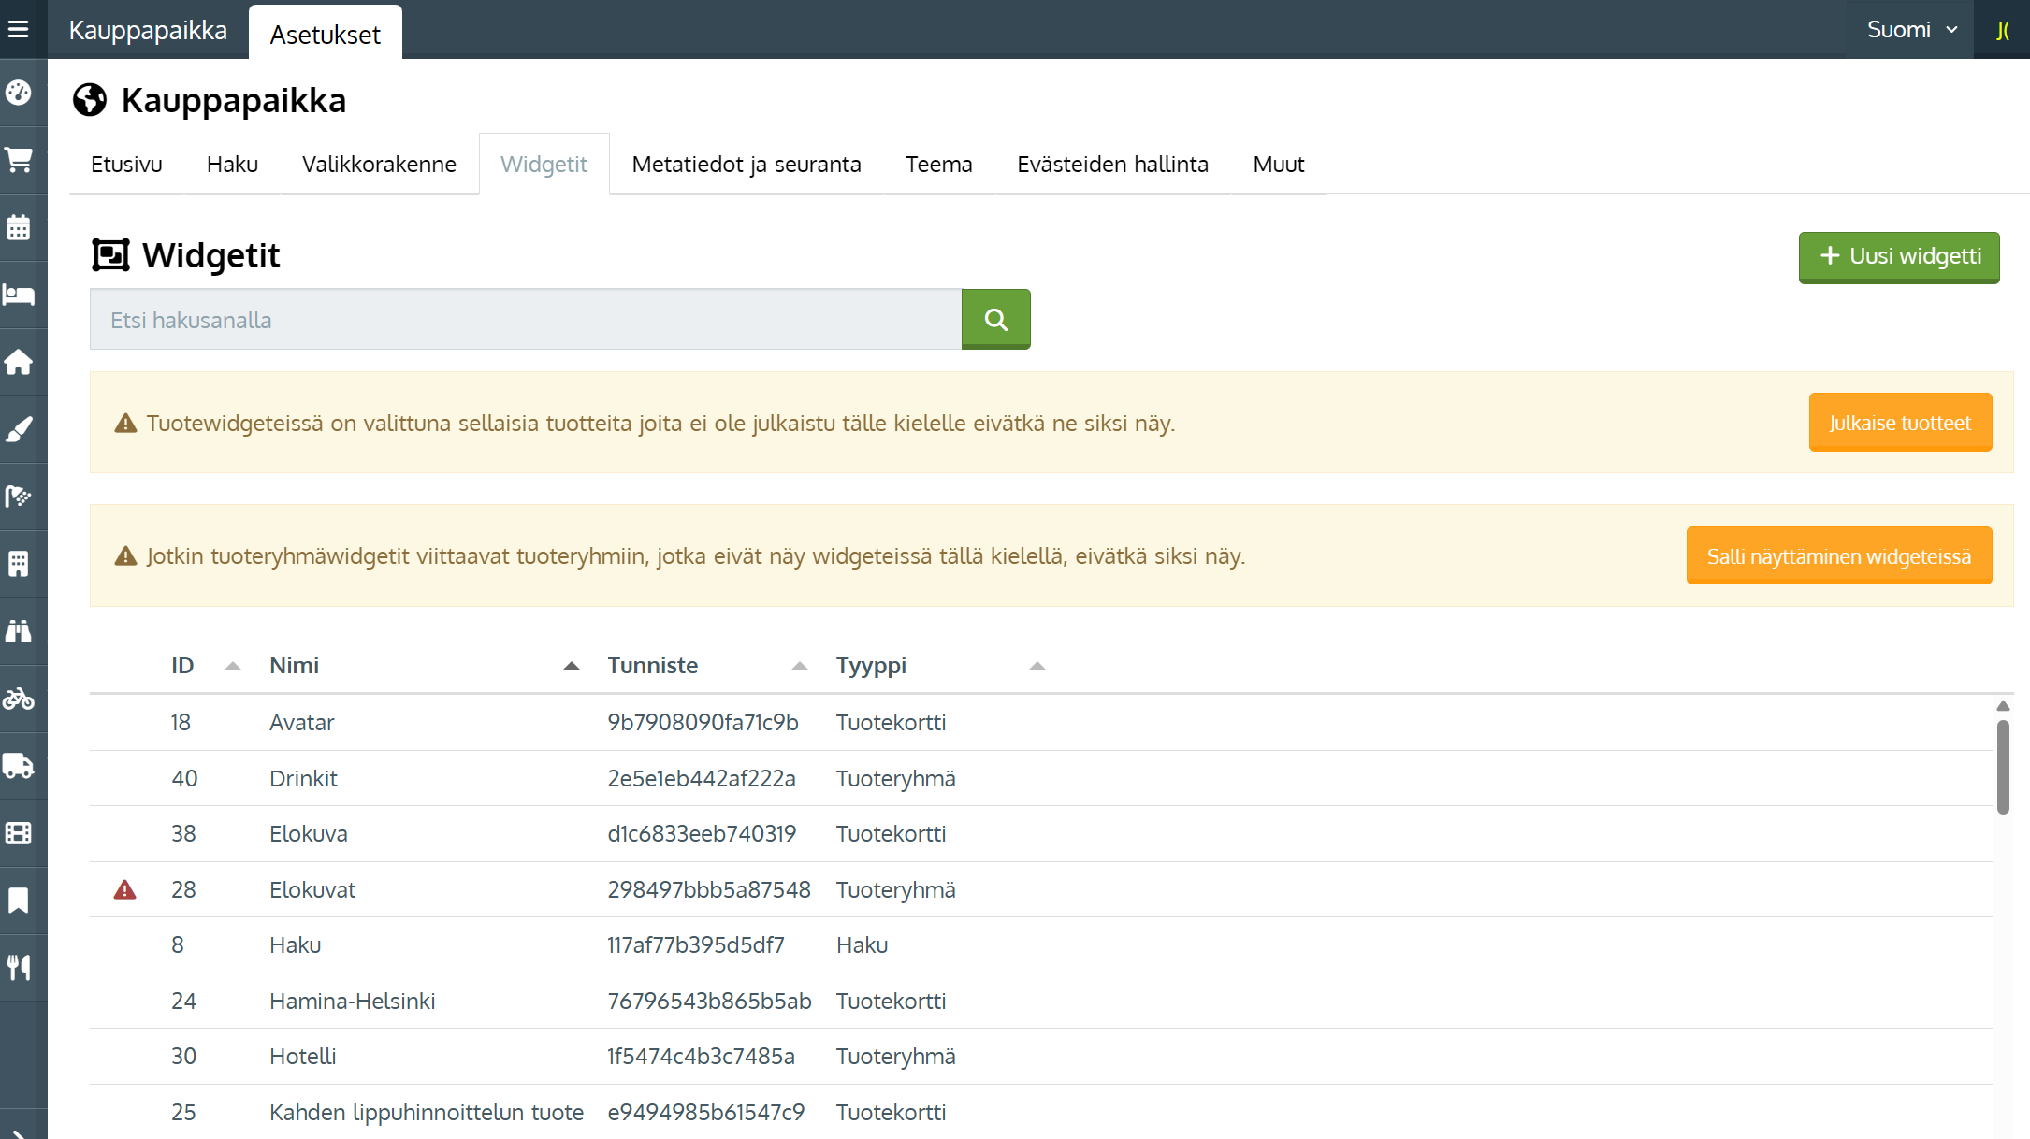The image size is (2030, 1139).
Task: Click identifier 1f5474c4b3c7485a
Action: [x=702, y=1056]
